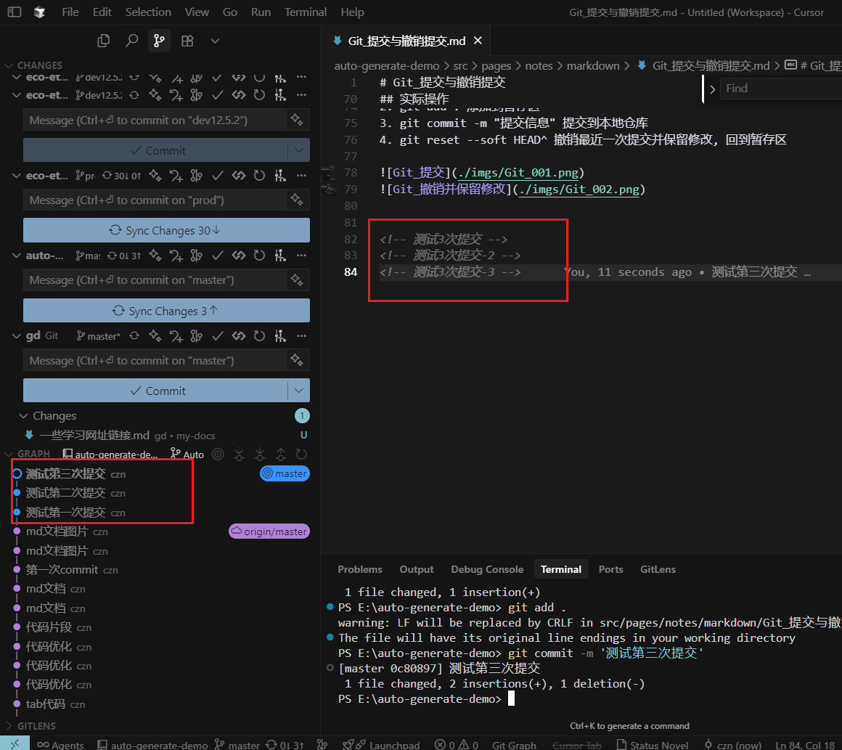This screenshot has height=750, width=842.
Task: Click the refresh icon in Graph header
Action: point(301,455)
